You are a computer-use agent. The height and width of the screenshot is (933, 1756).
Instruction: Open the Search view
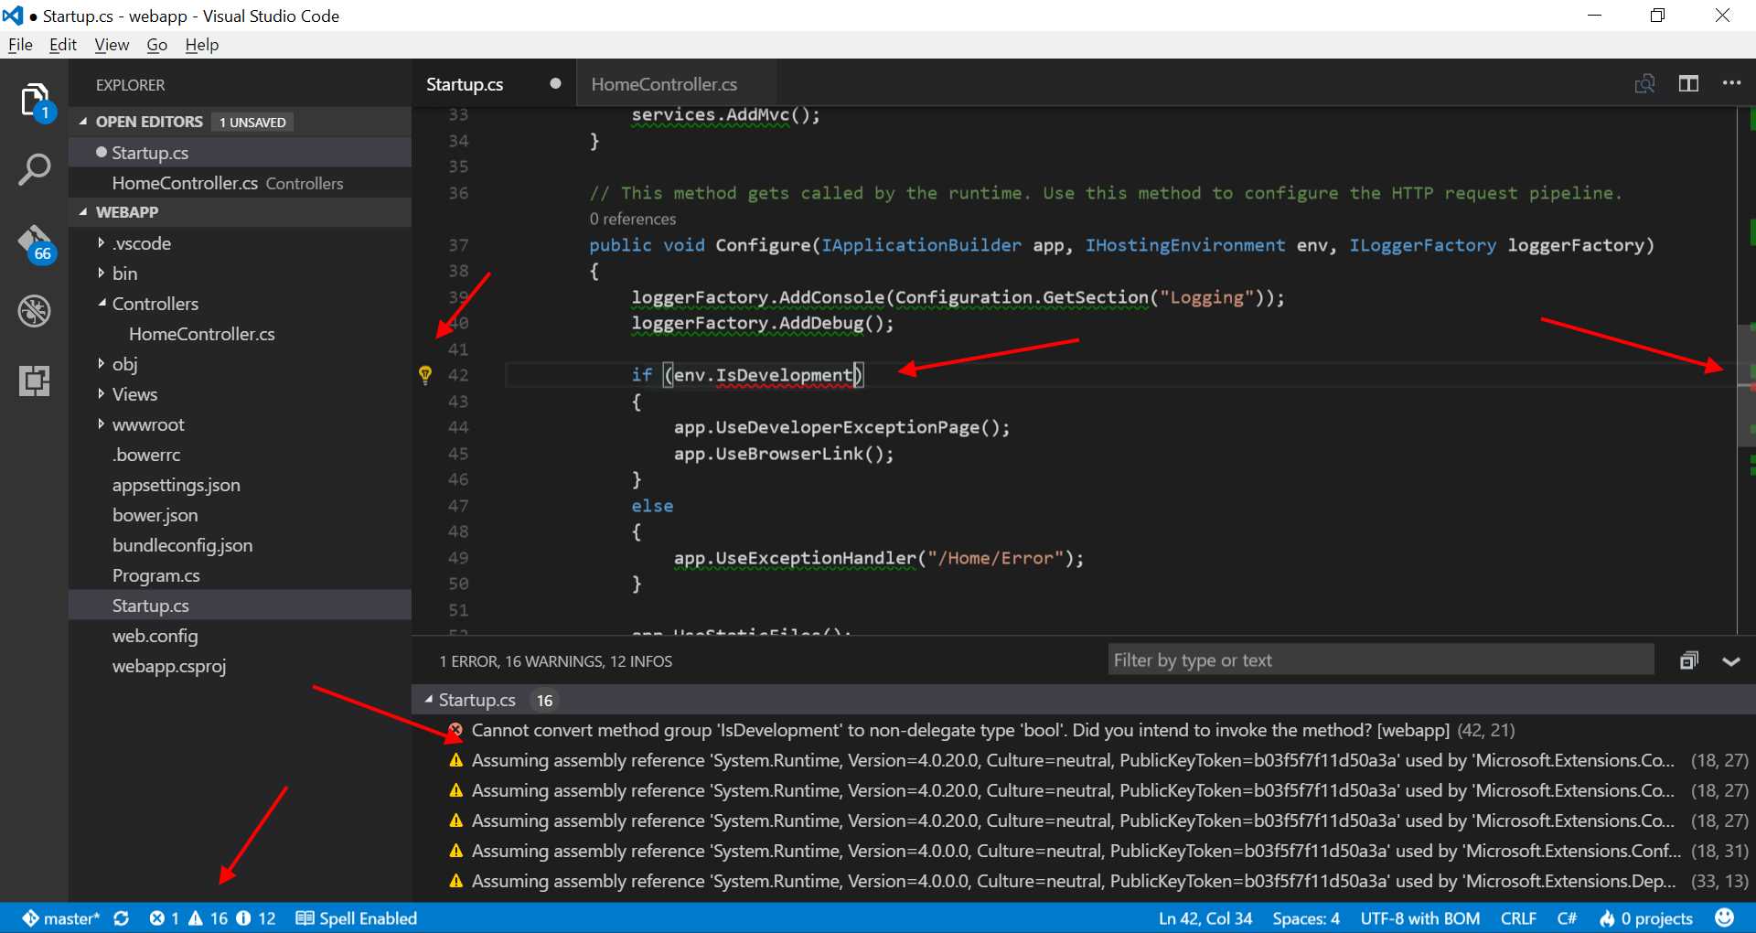click(34, 169)
